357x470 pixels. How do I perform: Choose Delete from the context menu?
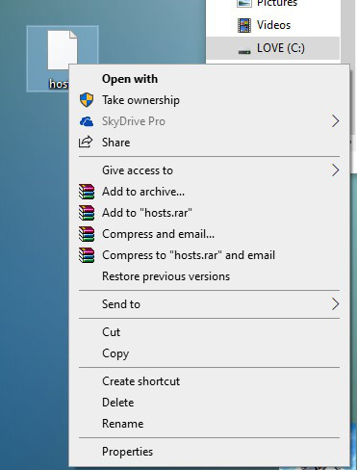(x=209, y=403)
